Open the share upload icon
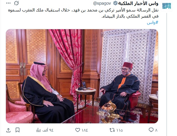The width and height of the screenshot is (177, 136). click(x=8, y=130)
